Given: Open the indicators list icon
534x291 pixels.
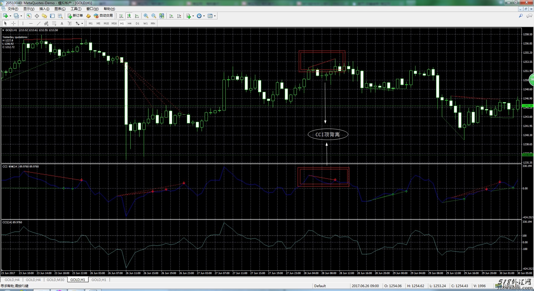Looking at the screenshot, I should click(189, 16).
